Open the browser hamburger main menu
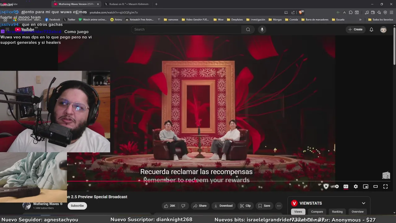The width and height of the screenshot is (396, 223). (x=391, y=12)
